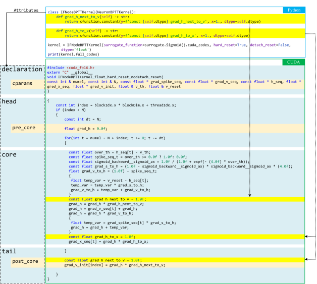The height and width of the screenshot is (284, 317).
Task: Select the declaration section label
Action: [22, 69]
